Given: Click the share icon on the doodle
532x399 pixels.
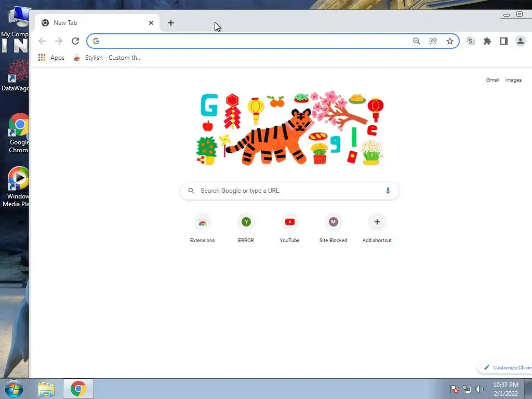Looking at the screenshot, I should click(201, 159).
